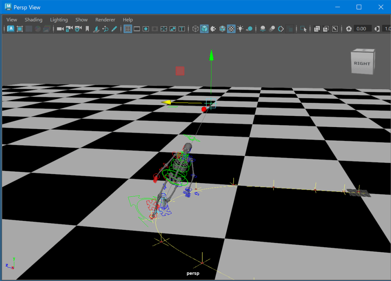Screen dimensions: 391x281
Task: Click the Image Plane icon
Action: [x=96, y=29]
